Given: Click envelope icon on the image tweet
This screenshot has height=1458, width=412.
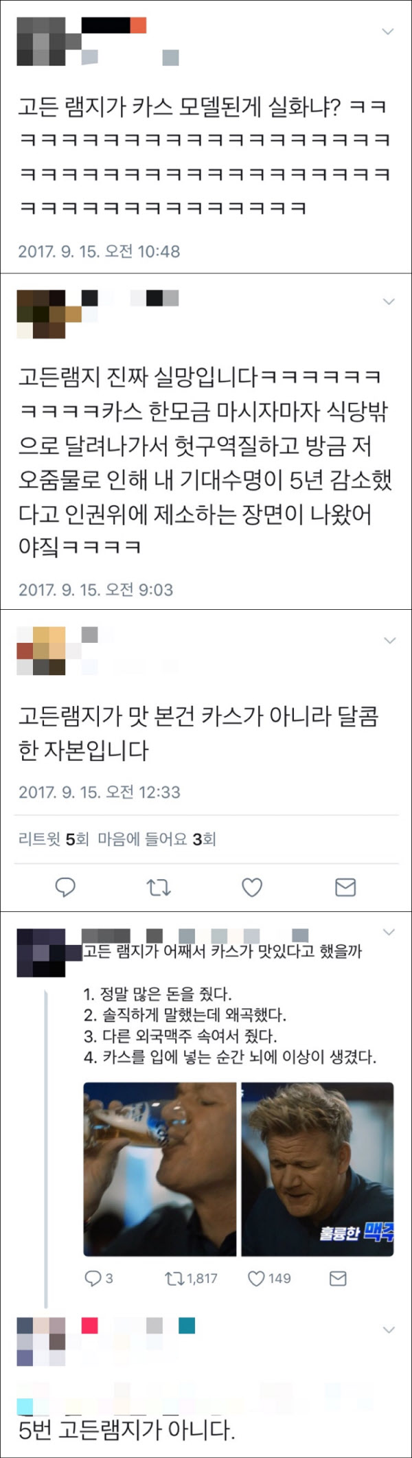Looking at the screenshot, I should (338, 1278).
